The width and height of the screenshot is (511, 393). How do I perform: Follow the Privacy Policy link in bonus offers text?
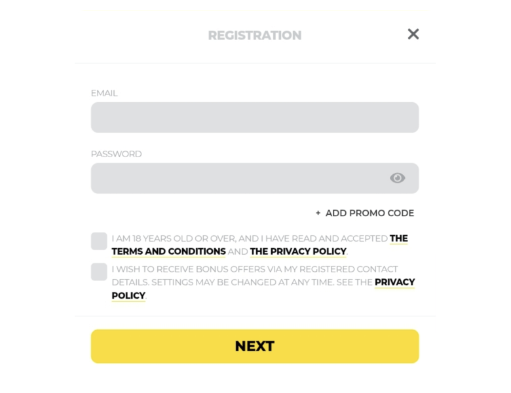[394, 282]
